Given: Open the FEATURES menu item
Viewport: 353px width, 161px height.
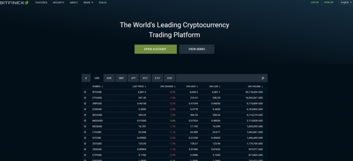Looking at the screenshot, I should point(41,2).
